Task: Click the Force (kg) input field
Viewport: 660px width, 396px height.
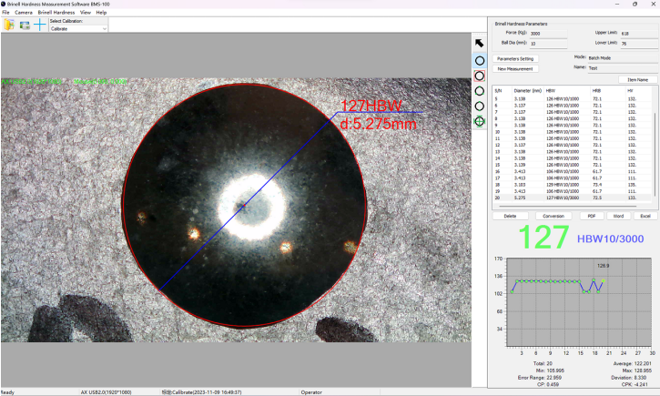Action: click(x=547, y=33)
